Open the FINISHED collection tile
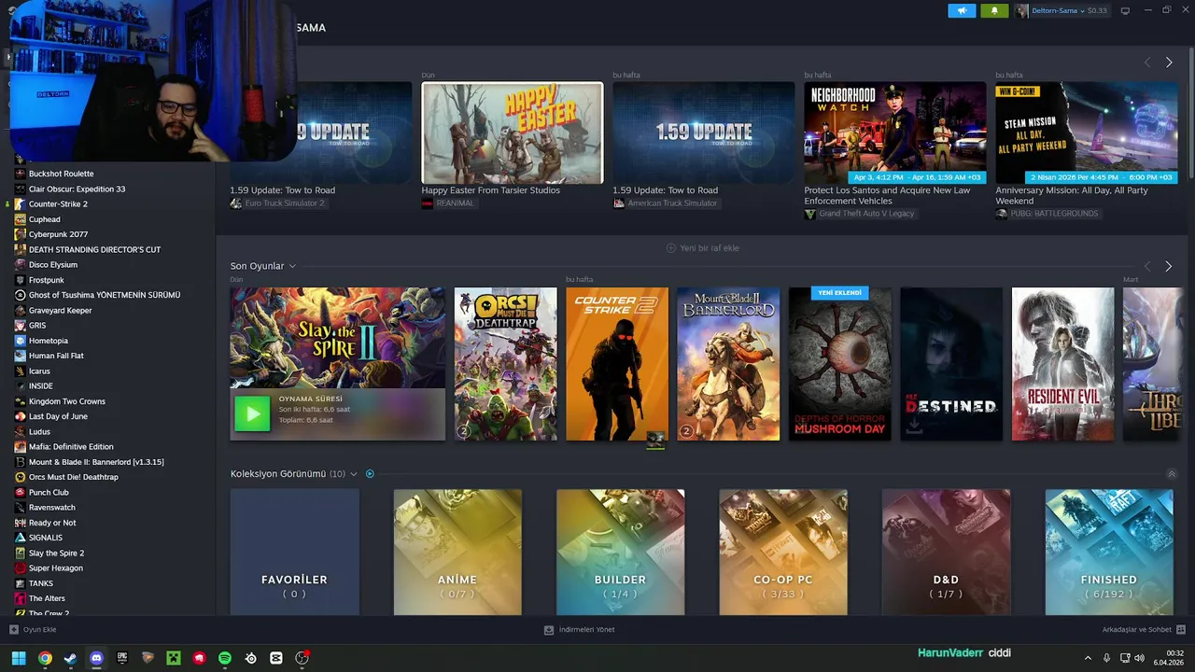Screen dimensions: 1195x672 pyautogui.click(x=1109, y=553)
